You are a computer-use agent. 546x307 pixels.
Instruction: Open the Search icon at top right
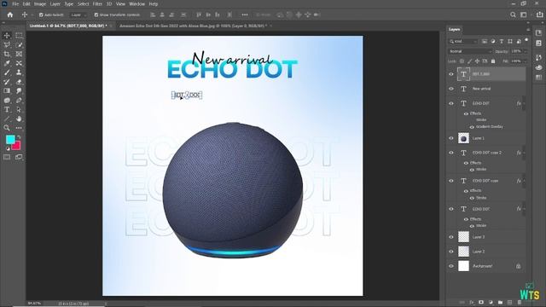[x=513, y=14]
